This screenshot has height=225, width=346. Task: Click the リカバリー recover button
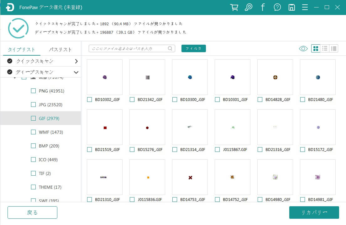pos(314,212)
